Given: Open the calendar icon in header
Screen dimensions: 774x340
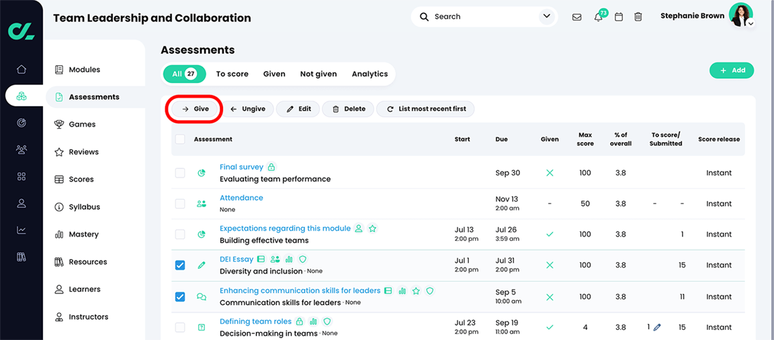Looking at the screenshot, I should pyautogui.click(x=619, y=17).
